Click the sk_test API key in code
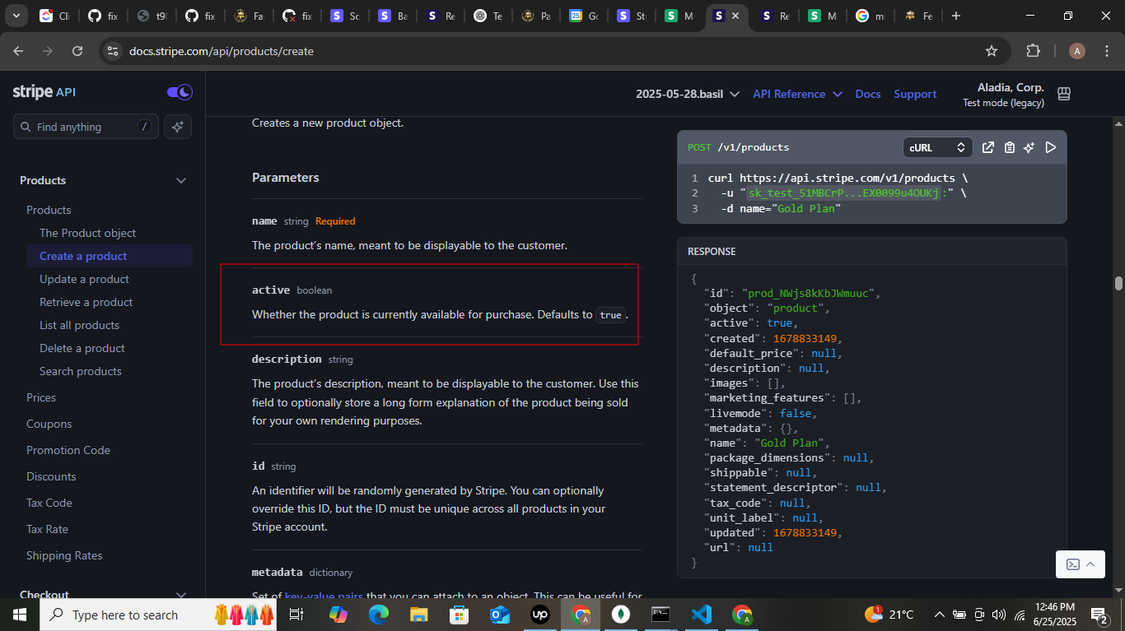This screenshot has height=631, width=1125. (x=843, y=193)
